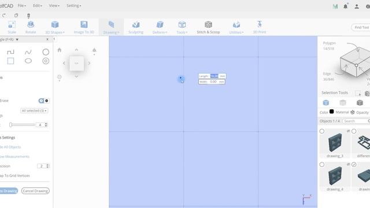Viewport: 370px width, 208px height.
Task: Check the drawing_4 selection circle
Action: click(322, 165)
